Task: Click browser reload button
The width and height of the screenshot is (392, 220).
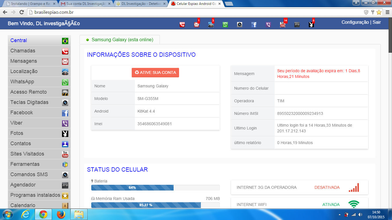Action: [22, 12]
